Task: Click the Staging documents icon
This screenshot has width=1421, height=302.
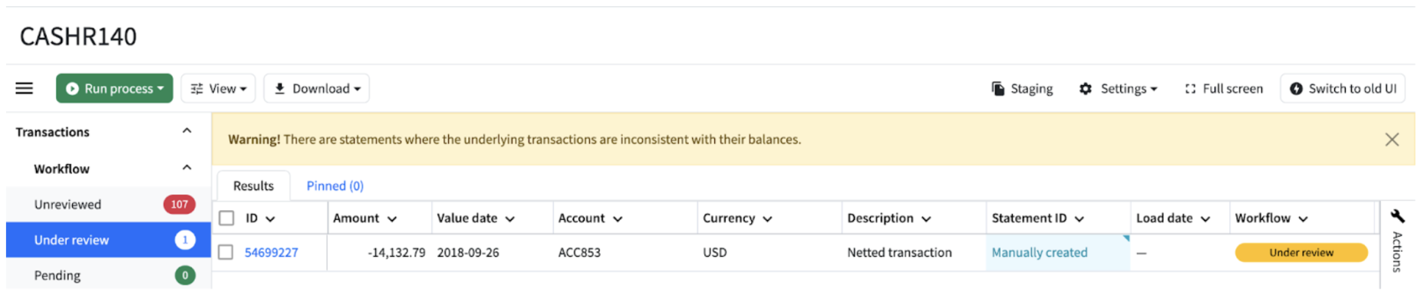Action: 997,88
